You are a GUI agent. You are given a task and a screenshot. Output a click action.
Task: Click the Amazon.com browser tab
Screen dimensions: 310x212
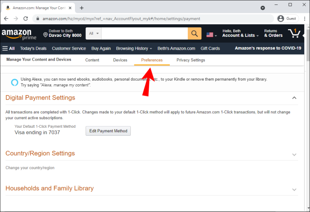[38, 8]
